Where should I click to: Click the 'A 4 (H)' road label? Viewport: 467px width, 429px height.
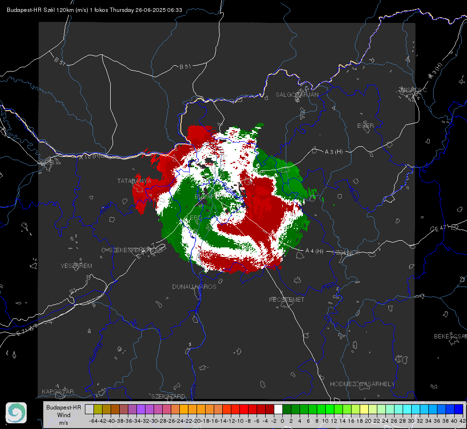click(314, 251)
